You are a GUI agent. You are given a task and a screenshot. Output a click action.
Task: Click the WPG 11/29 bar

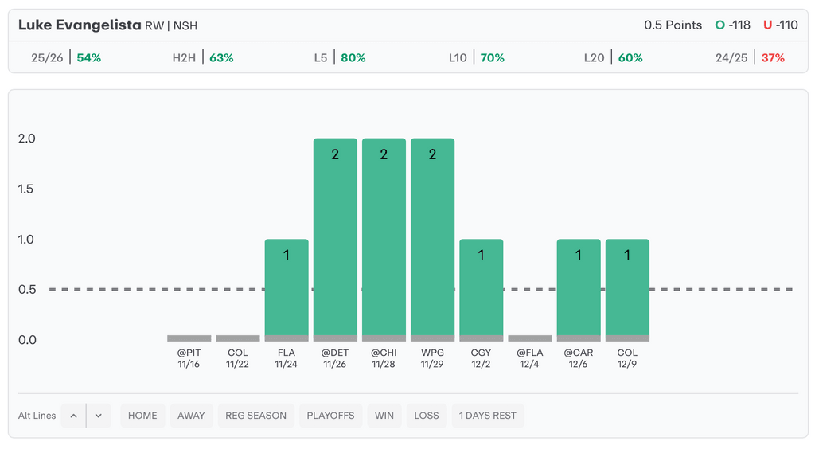[432, 239]
